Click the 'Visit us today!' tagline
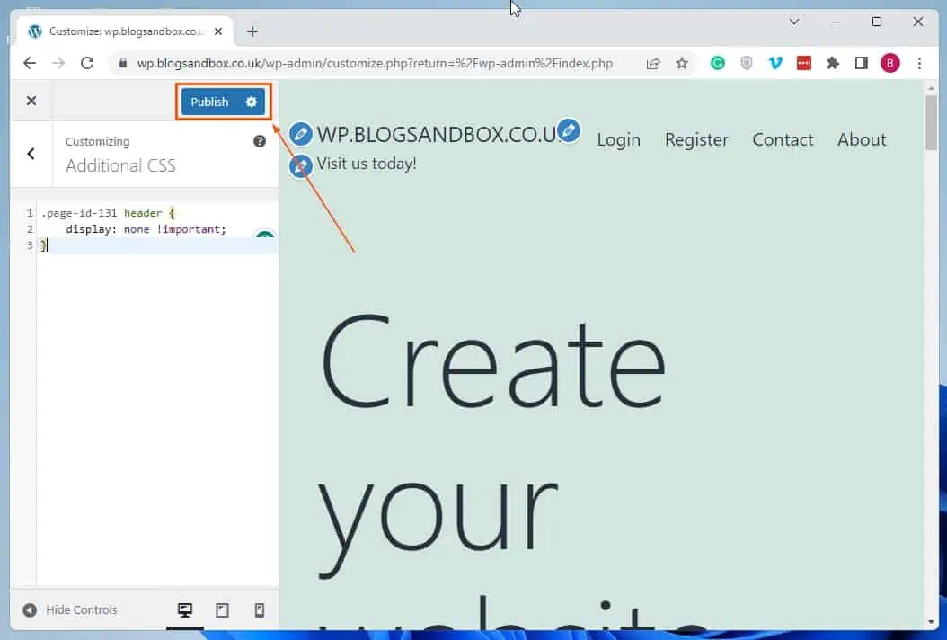 pyautogui.click(x=367, y=164)
